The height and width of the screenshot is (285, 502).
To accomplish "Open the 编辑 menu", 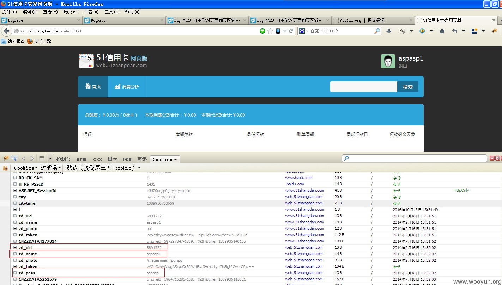I will click(30, 12).
